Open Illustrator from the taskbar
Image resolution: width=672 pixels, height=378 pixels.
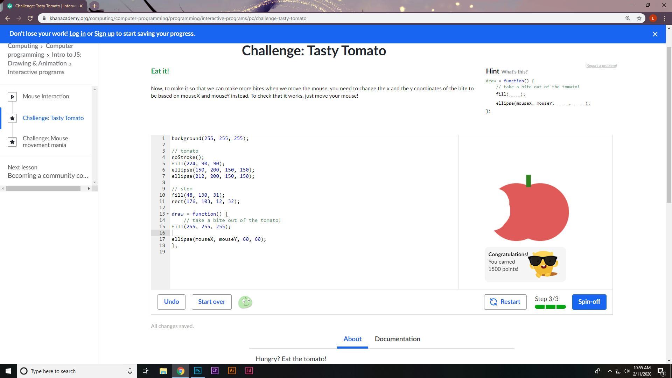[x=232, y=371]
